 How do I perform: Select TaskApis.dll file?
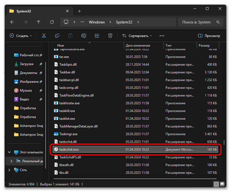click(135, 65)
